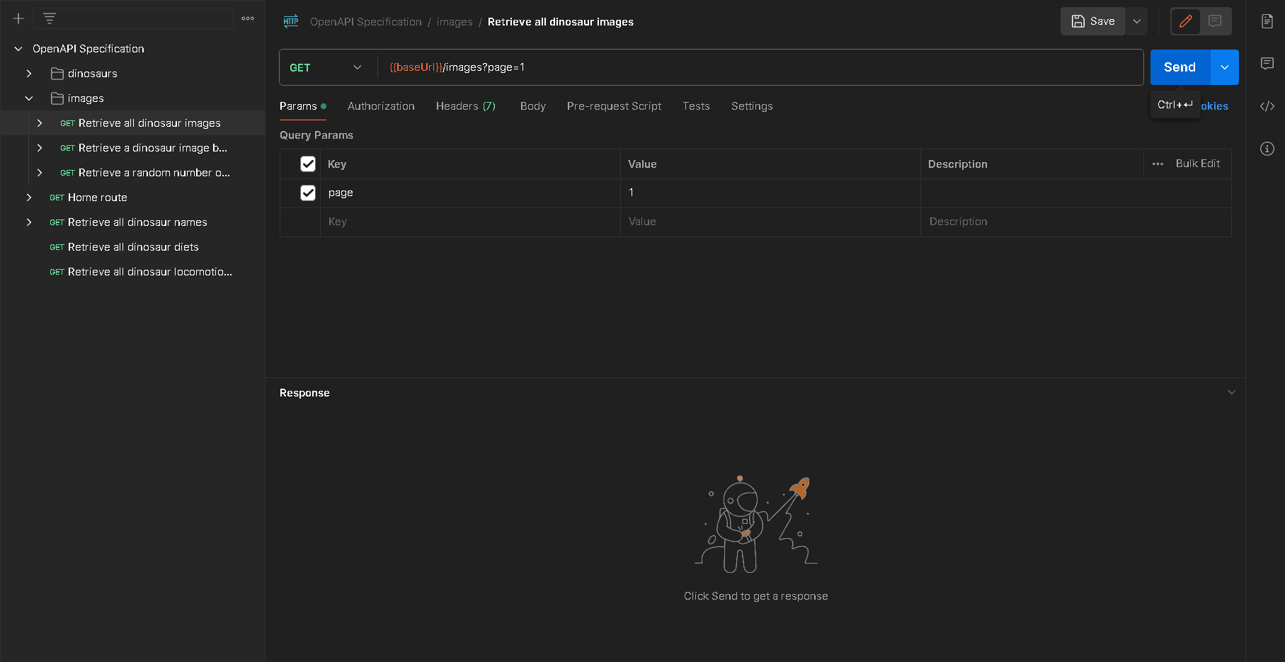Click Bulk Edit link
This screenshot has width=1285, height=662.
[x=1197, y=164]
